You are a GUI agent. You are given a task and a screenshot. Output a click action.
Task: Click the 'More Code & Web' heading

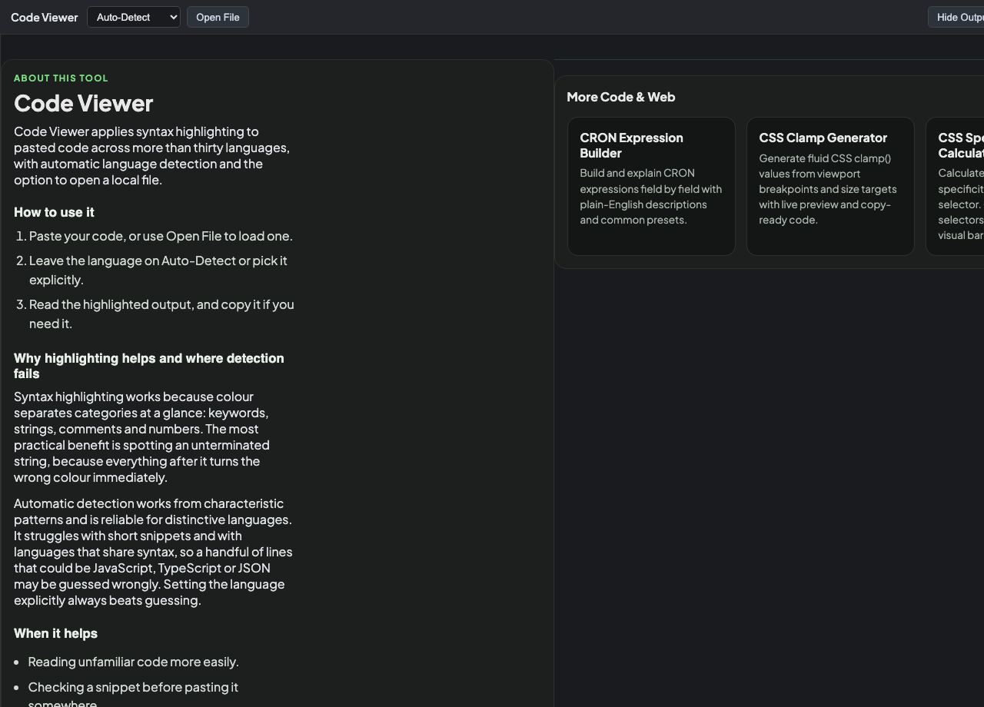pyautogui.click(x=620, y=97)
